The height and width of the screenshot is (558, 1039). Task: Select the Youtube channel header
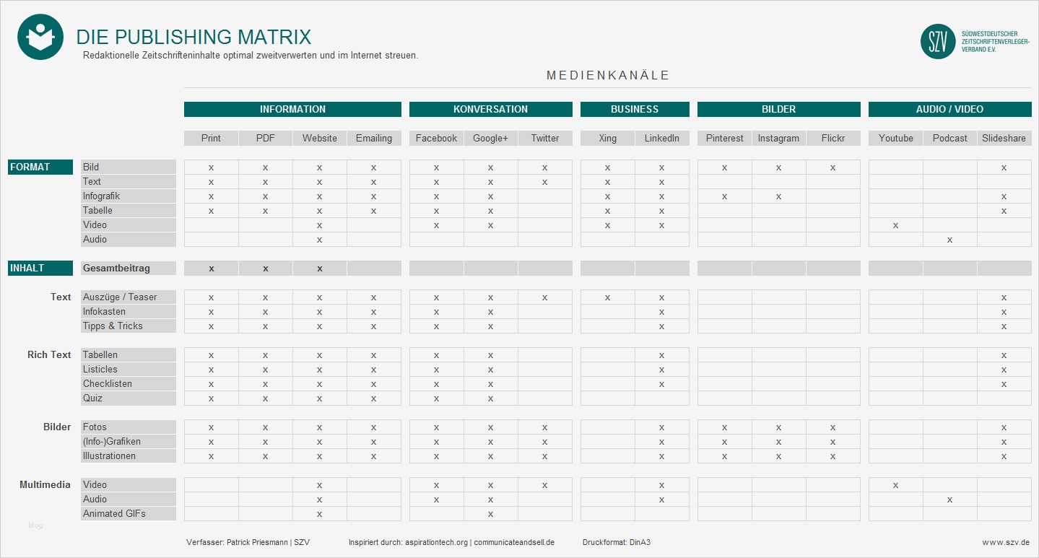895,138
